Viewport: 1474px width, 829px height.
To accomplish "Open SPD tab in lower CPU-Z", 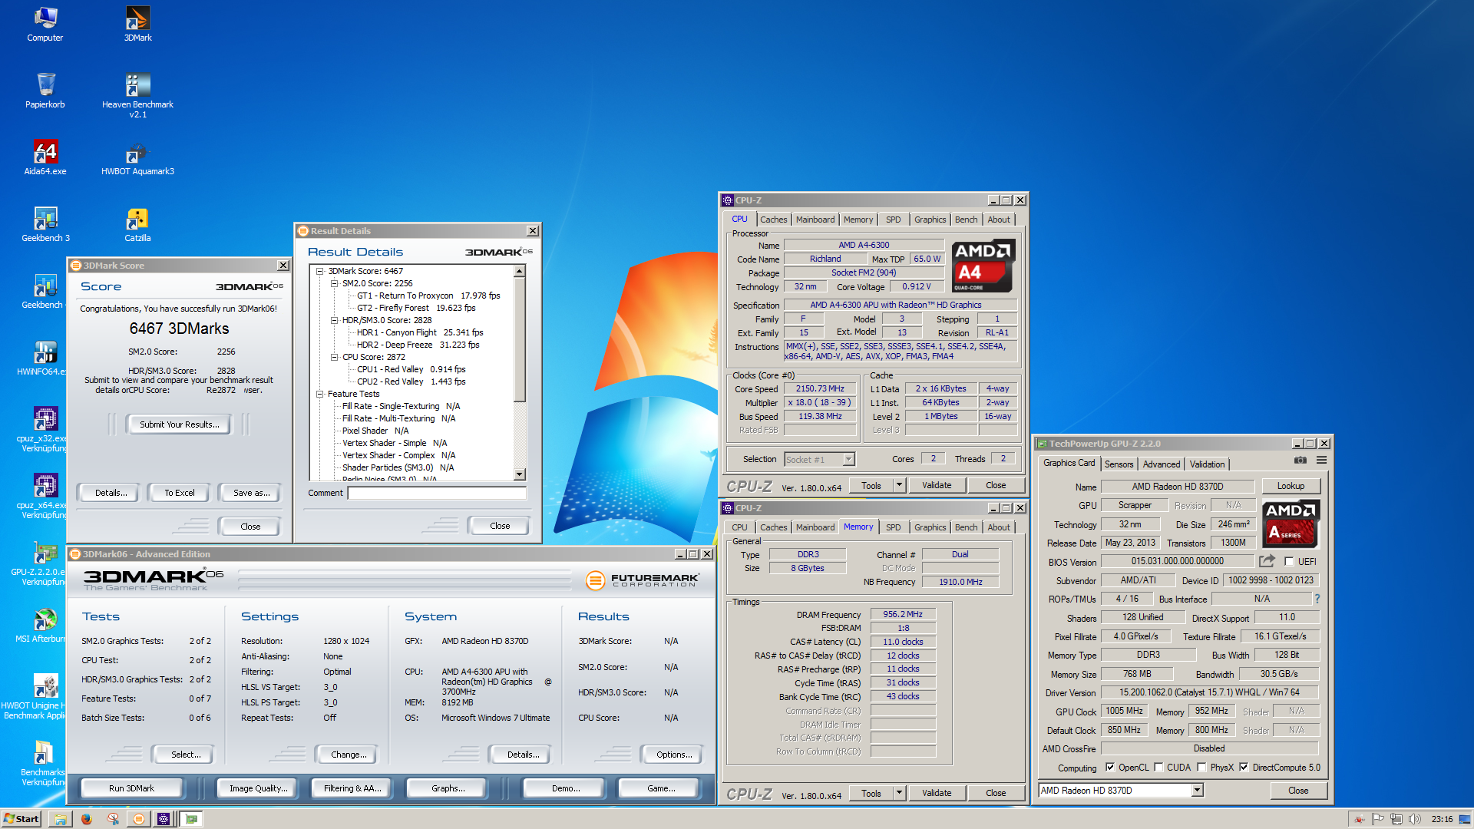I will pyautogui.click(x=893, y=527).
